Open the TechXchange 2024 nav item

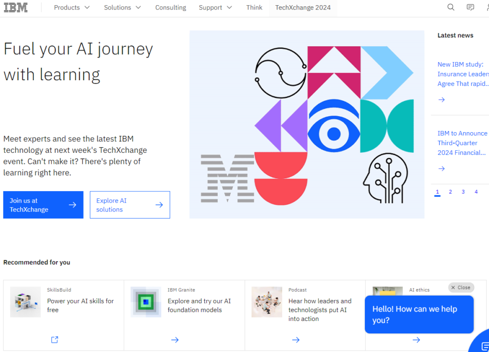(303, 8)
